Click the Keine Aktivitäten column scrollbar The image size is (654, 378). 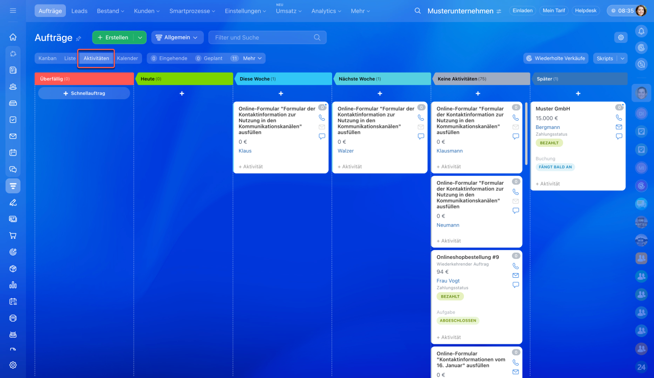pos(526,132)
